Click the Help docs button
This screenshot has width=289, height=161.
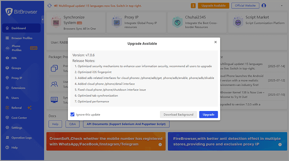pos(55,124)
